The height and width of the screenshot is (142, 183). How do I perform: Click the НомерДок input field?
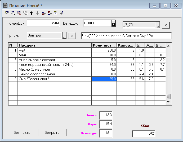pos(43,23)
